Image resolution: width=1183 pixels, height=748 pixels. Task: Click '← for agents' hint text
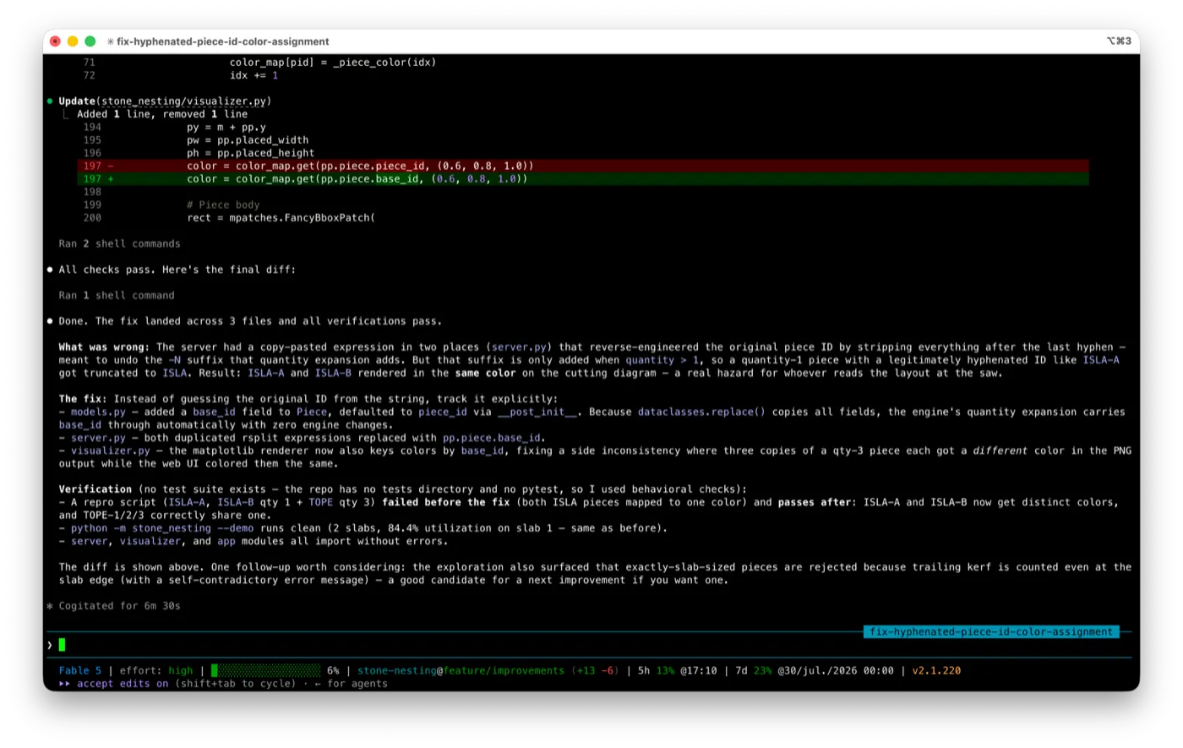pyautogui.click(x=351, y=684)
